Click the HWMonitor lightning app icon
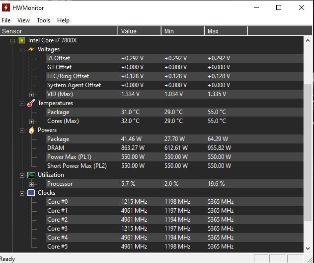The width and height of the screenshot is (314, 263). tap(6, 8)
